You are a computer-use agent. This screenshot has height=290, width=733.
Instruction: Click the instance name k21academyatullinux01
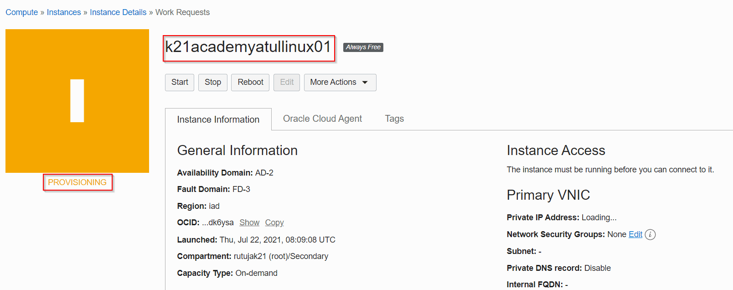click(248, 47)
